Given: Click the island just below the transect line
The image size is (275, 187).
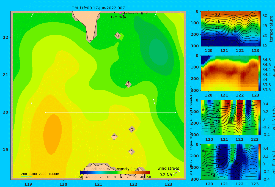Looking at the screenshot, I should 132,129.
